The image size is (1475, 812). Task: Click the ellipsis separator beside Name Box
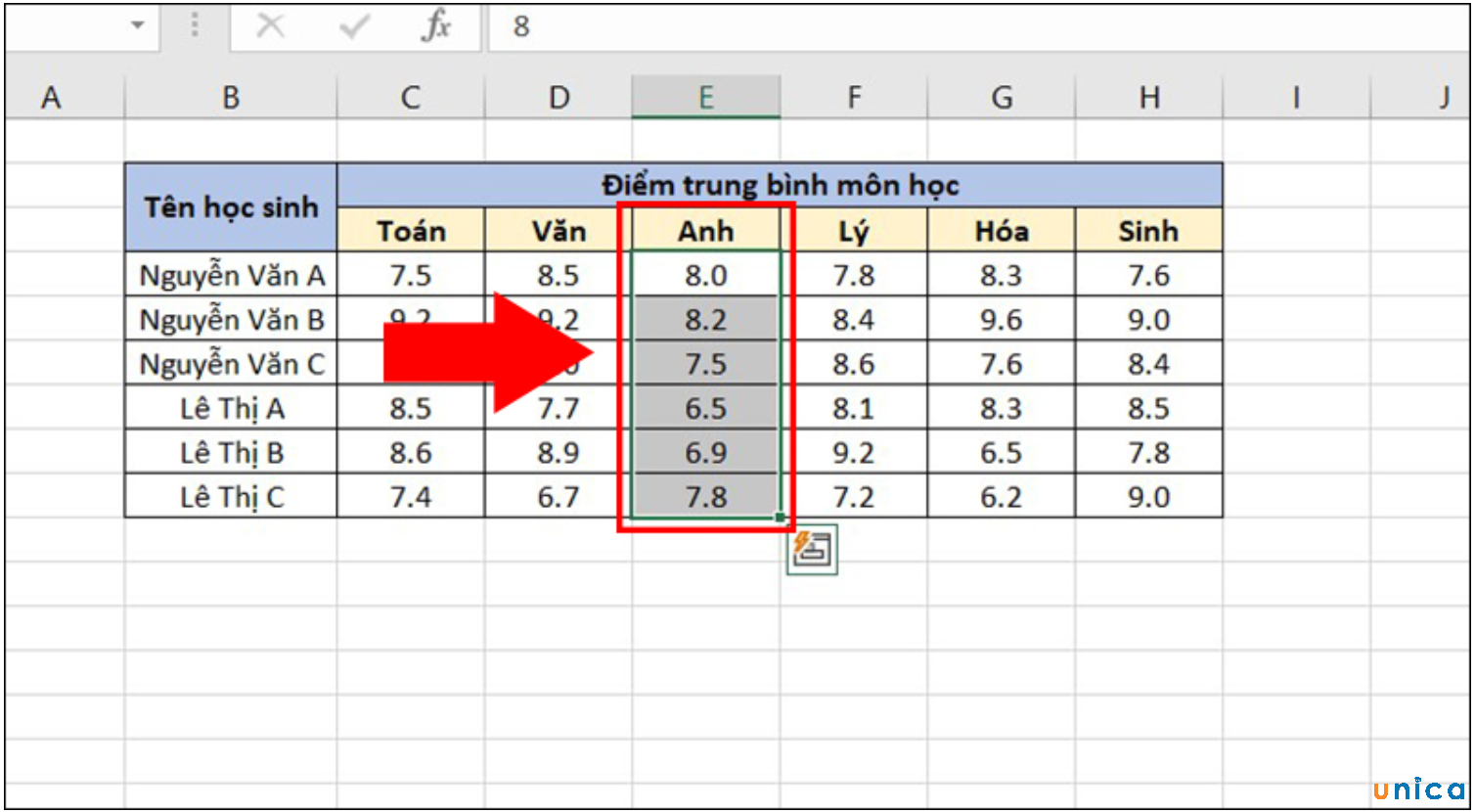click(x=195, y=26)
